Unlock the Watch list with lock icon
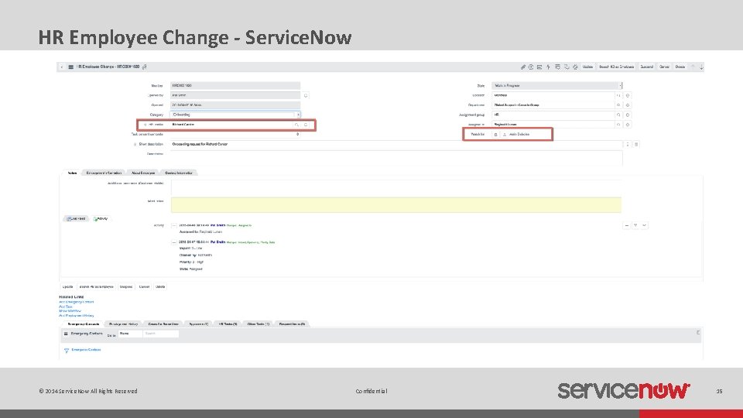This screenshot has width=743, height=418. click(495, 135)
